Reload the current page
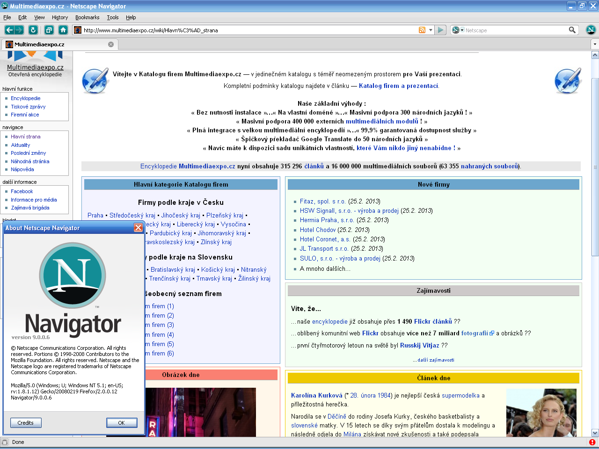Screen dimensions: 599x449 tap(33, 30)
